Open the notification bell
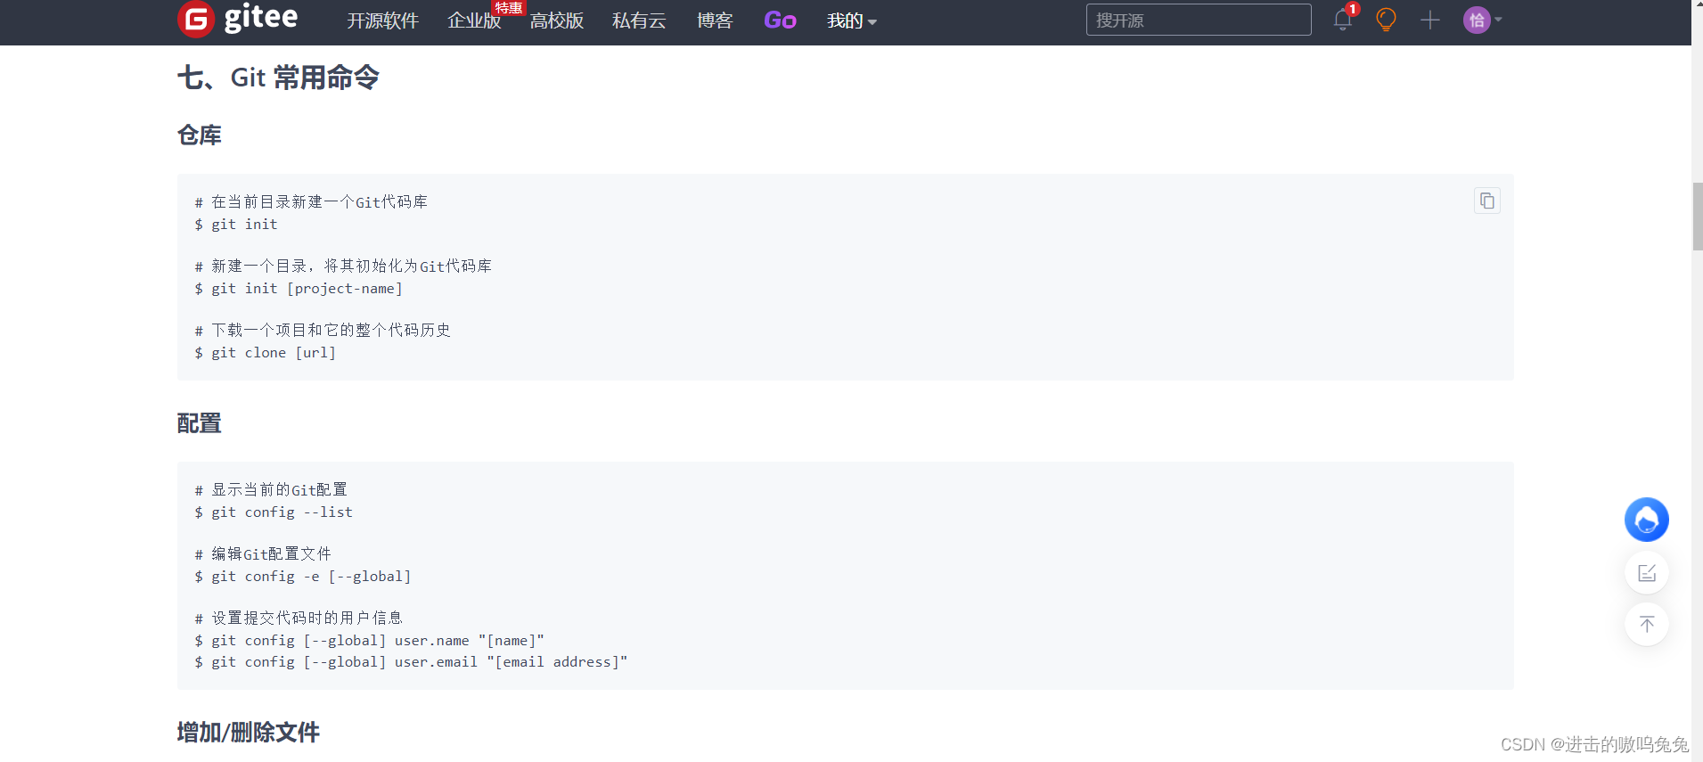 click(x=1343, y=20)
